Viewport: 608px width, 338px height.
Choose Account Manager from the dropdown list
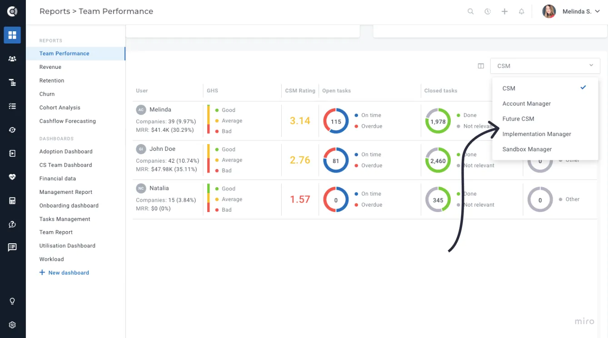(545, 104)
